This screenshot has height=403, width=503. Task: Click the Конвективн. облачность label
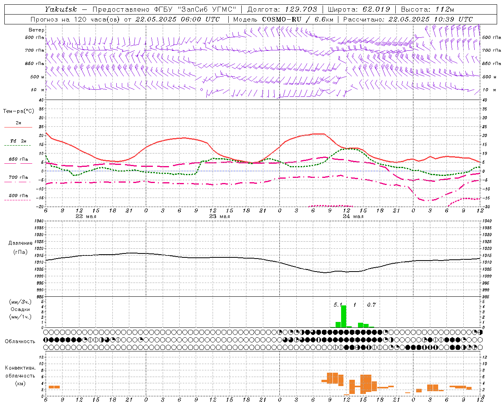[20, 372]
